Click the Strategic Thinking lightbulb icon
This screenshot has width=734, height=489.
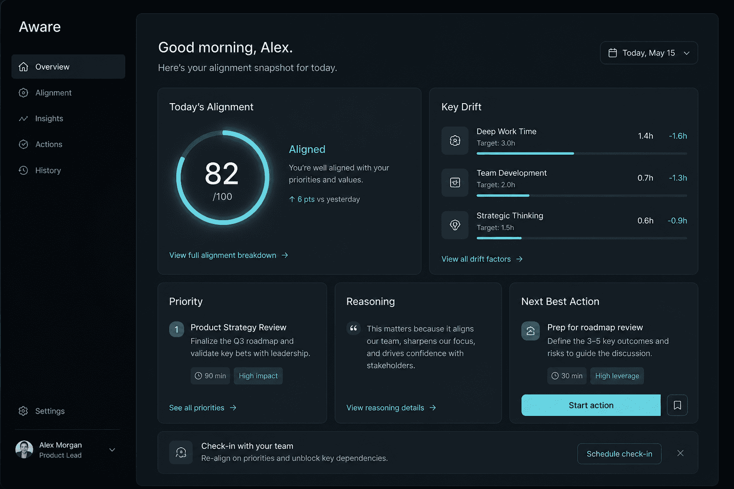pyautogui.click(x=455, y=225)
